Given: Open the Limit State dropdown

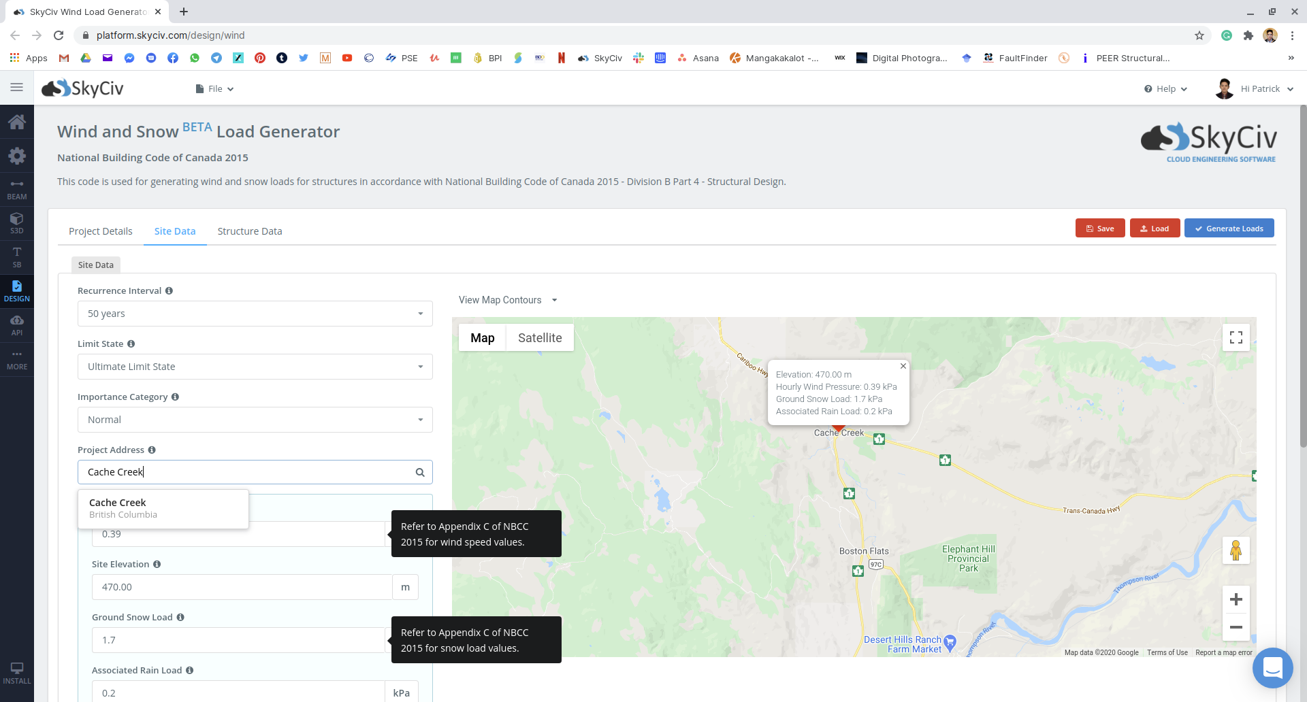Looking at the screenshot, I should tap(255, 367).
